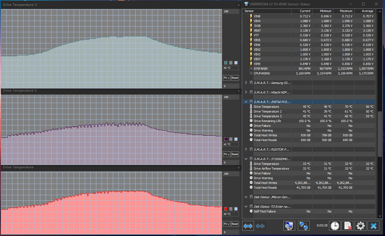Image resolution: width=385 pixels, height=236 pixels.
Task: Click max value field in red Drive Temperature graph
Action: 231,174
